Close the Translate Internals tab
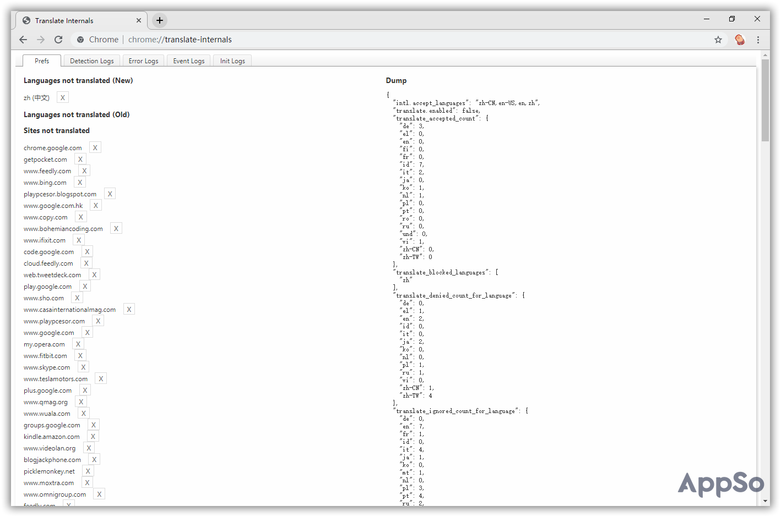Image resolution: width=781 pixels, height=517 pixels. pyautogui.click(x=139, y=20)
